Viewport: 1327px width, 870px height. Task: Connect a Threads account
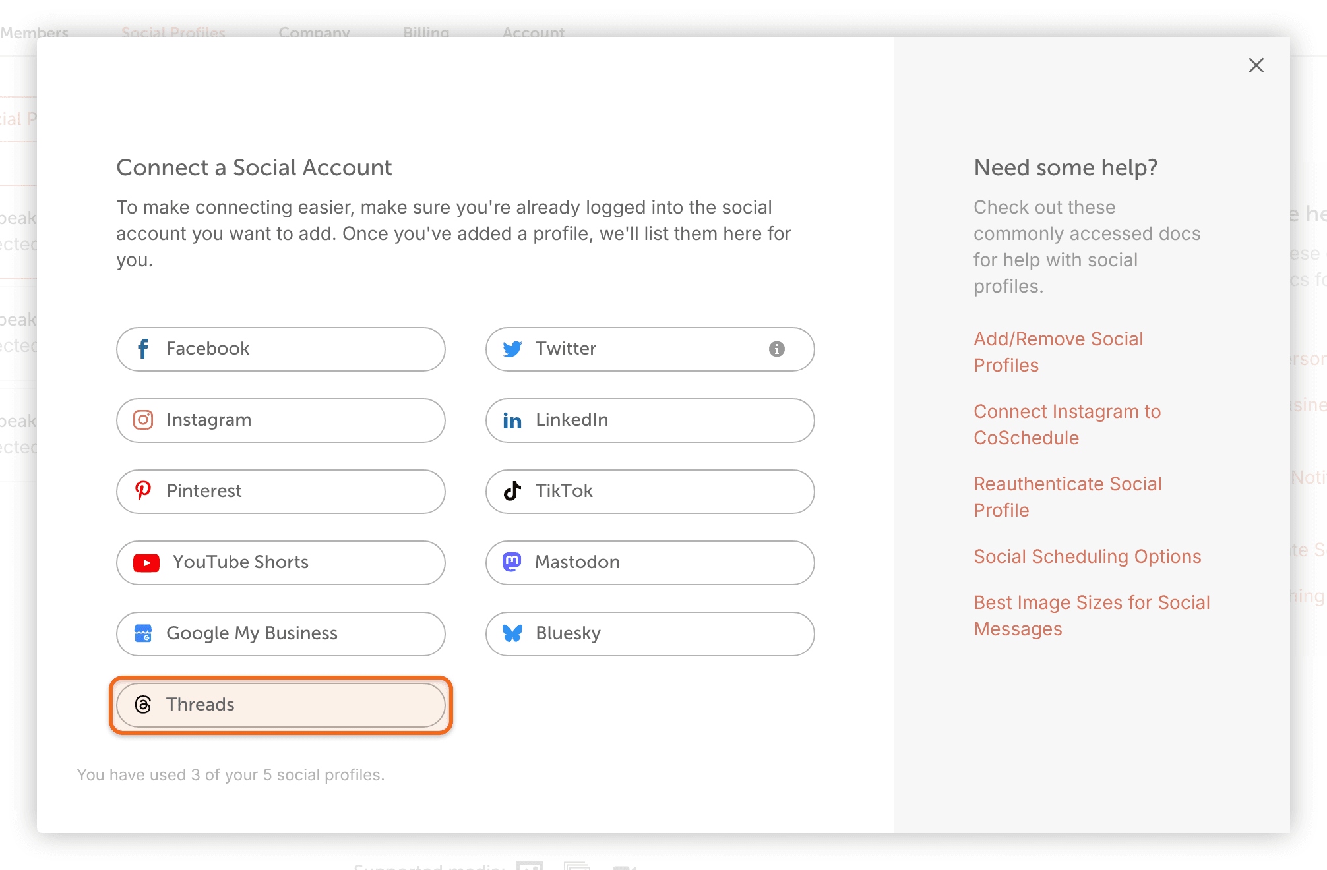click(x=281, y=705)
